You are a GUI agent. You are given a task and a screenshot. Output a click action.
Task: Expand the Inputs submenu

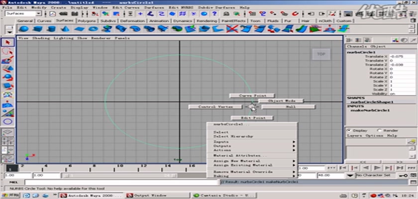(x=253, y=142)
